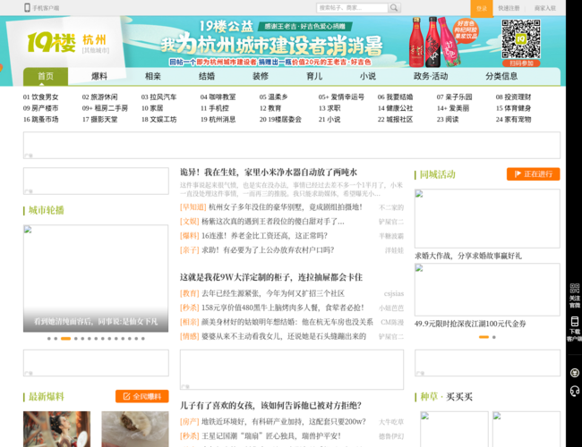Viewport: 582px width, 447px height.
Task: Switch to the 爆料 navigation tab
Action: (x=99, y=77)
